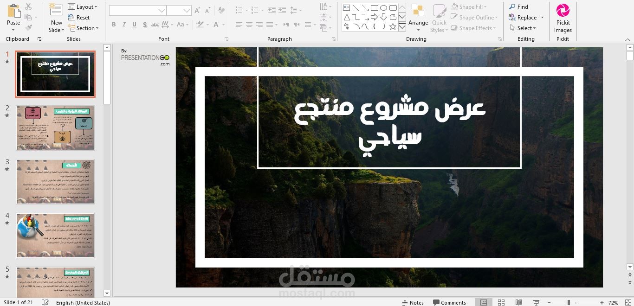The width and height of the screenshot is (634, 306).
Task: Select slide 3 thumbnail
Action: pyautogui.click(x=55, y=181)
